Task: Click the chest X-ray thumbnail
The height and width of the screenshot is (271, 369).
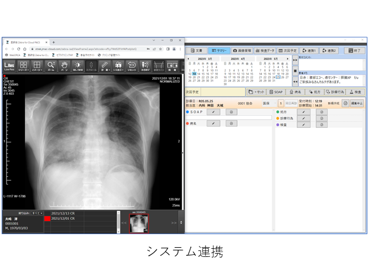Action: coord(139,223)
